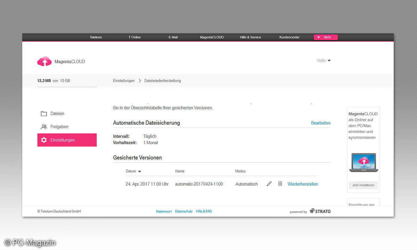Expand the Hallo account menu
Viewport: 417px width, 250px height.
[324, 60]
